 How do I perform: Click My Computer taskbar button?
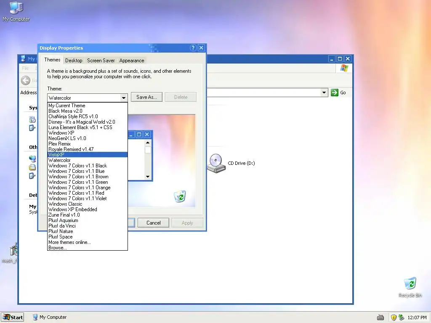[50, 317]
